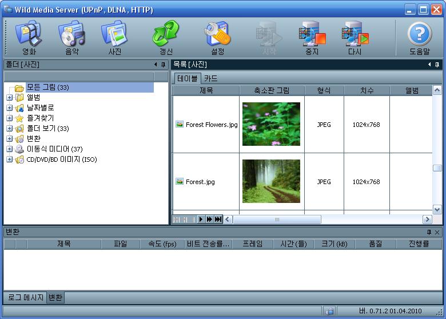Click the vertical scrollbar thumb in list
The height and width of the screenshot is (319, 446).
coord(437,168)
